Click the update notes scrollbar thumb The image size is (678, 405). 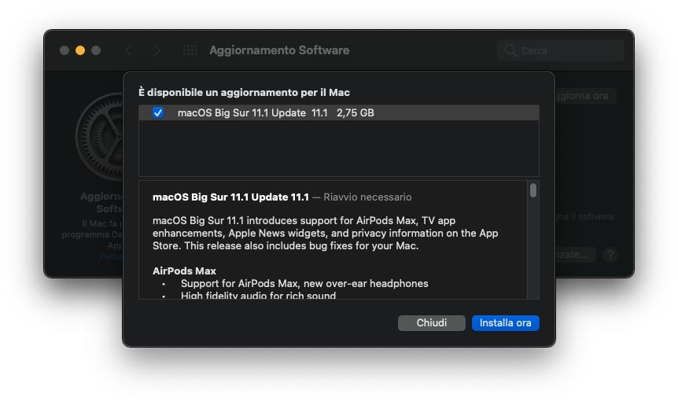coord(533,190)
